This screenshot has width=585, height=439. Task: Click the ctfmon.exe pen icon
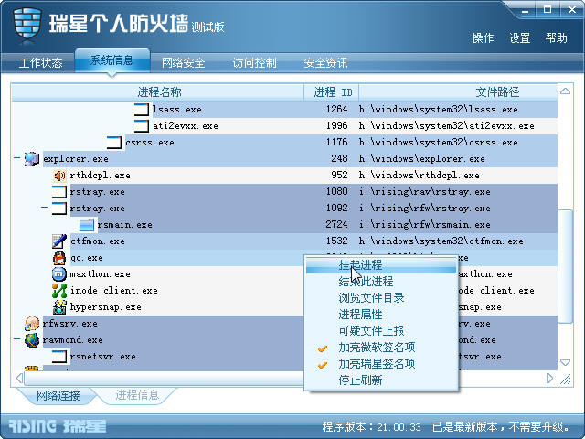point(59,241)
